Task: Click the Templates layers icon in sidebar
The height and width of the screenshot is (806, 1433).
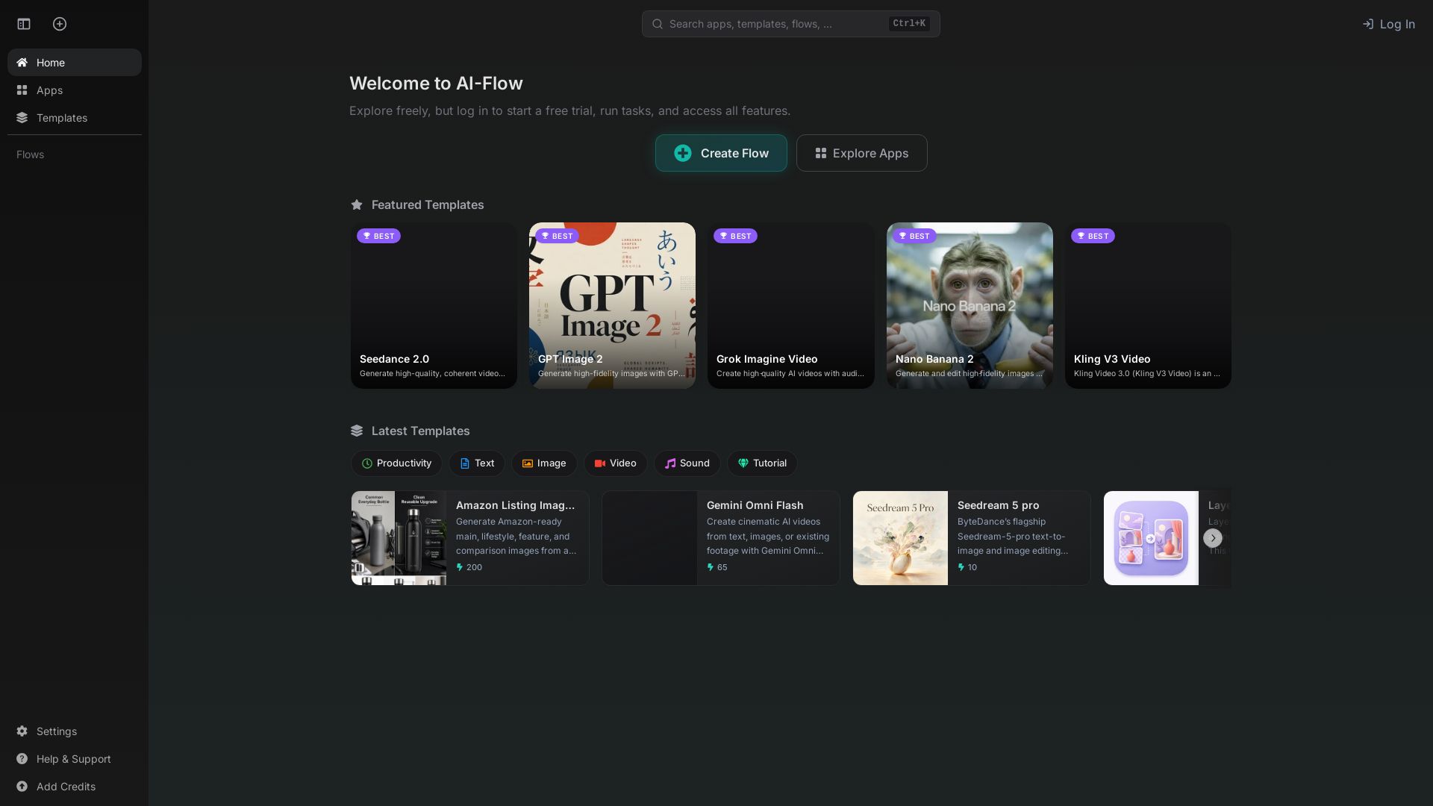Action: click(22, 118)
